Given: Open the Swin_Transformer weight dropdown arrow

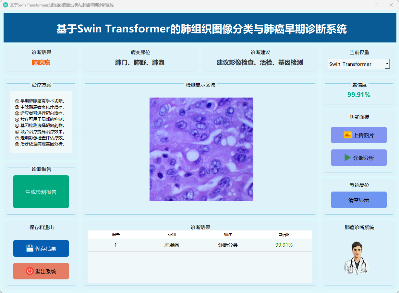Looking at the screenshot, I should coord(387,64).
